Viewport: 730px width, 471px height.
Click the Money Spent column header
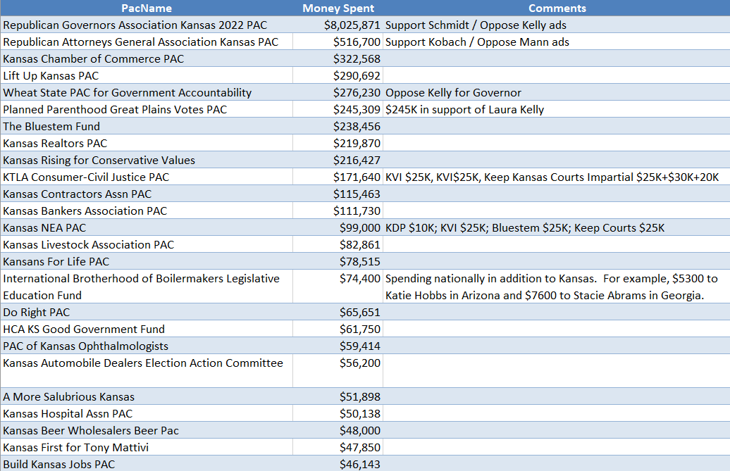click(x=338, y=8)
